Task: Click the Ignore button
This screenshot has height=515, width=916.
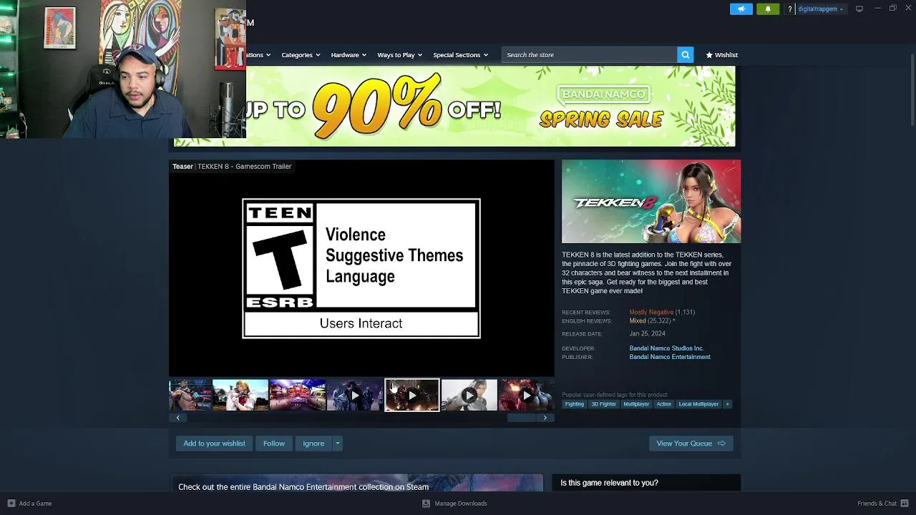Action: tap(313, 443)
